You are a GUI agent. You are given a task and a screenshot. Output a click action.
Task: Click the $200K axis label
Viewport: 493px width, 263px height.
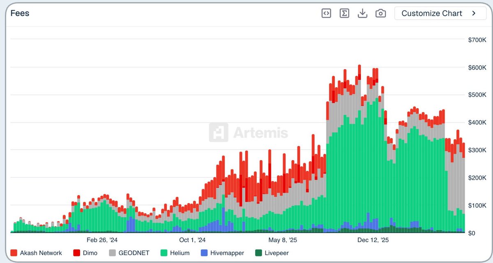tap(477, 178)
